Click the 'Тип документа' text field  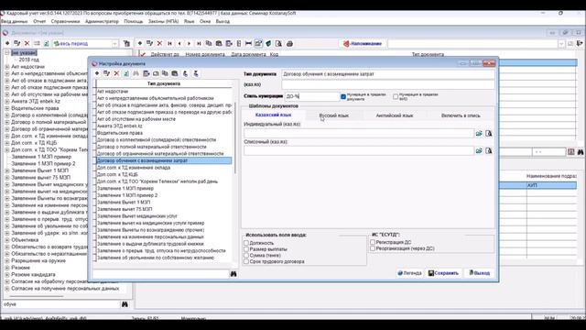pyautogui.click(x=388, y=74)
